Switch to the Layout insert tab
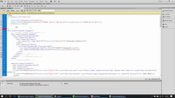The width and height of the screenshot is (175, 98). [9, 4]
